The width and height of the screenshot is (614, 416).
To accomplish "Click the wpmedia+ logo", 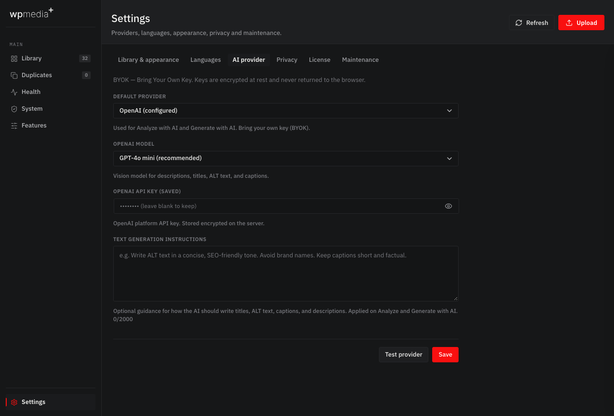I will (31, 13).
